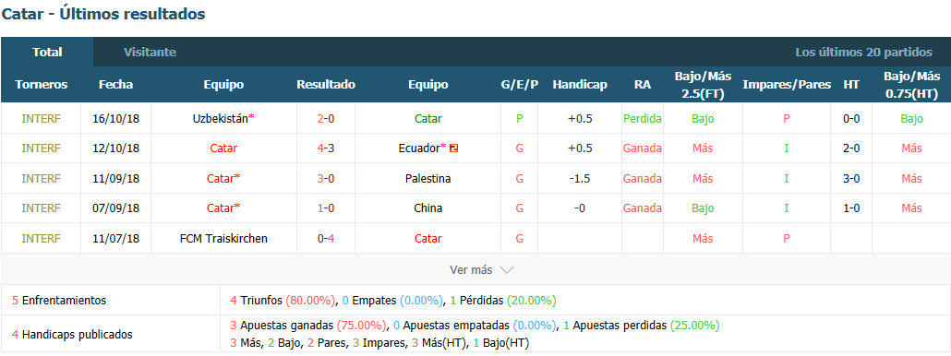The width and height of the screenshot is (951, 356).
Task: Select the Total tab
Action: pos(47,52)
